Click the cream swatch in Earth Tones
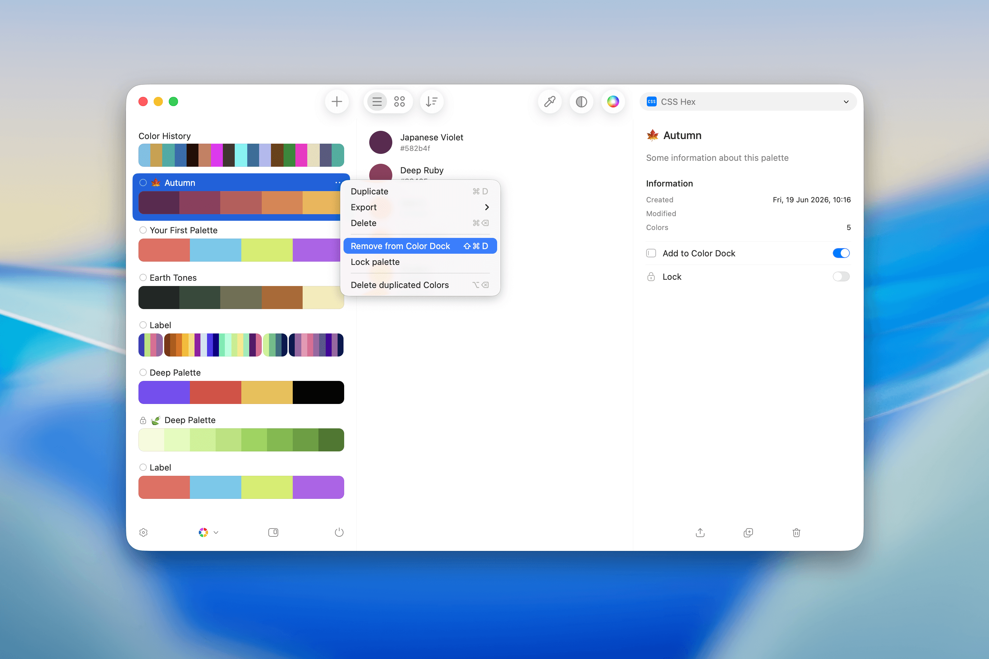The width and height of the screenshot is (989, 659). (x=323, y=298)
